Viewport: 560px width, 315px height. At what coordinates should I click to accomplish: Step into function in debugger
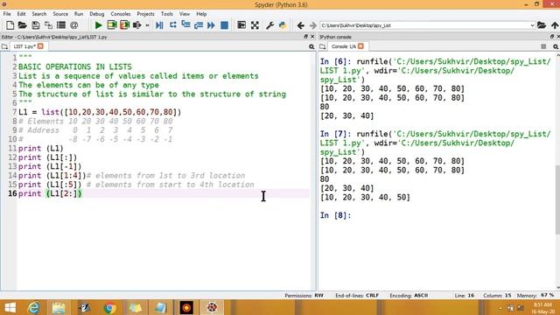coord(185,25)
